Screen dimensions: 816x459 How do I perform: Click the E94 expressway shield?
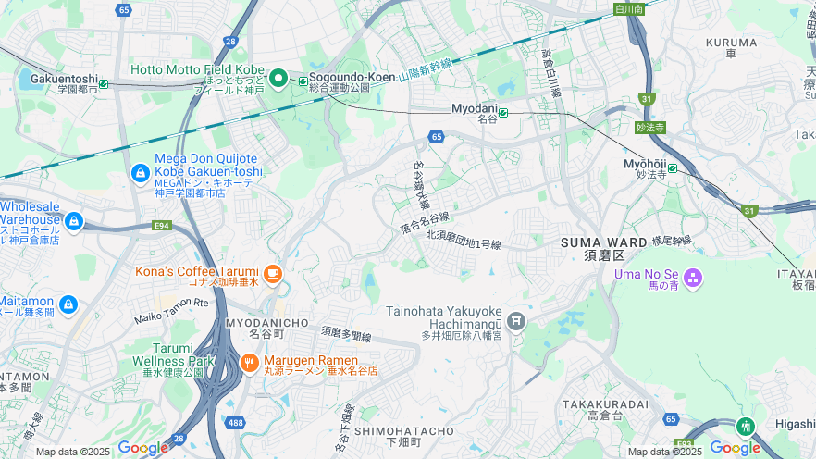pos(162,226)
